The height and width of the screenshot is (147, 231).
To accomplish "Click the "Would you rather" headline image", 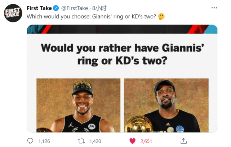I will (x=123, y=54).
